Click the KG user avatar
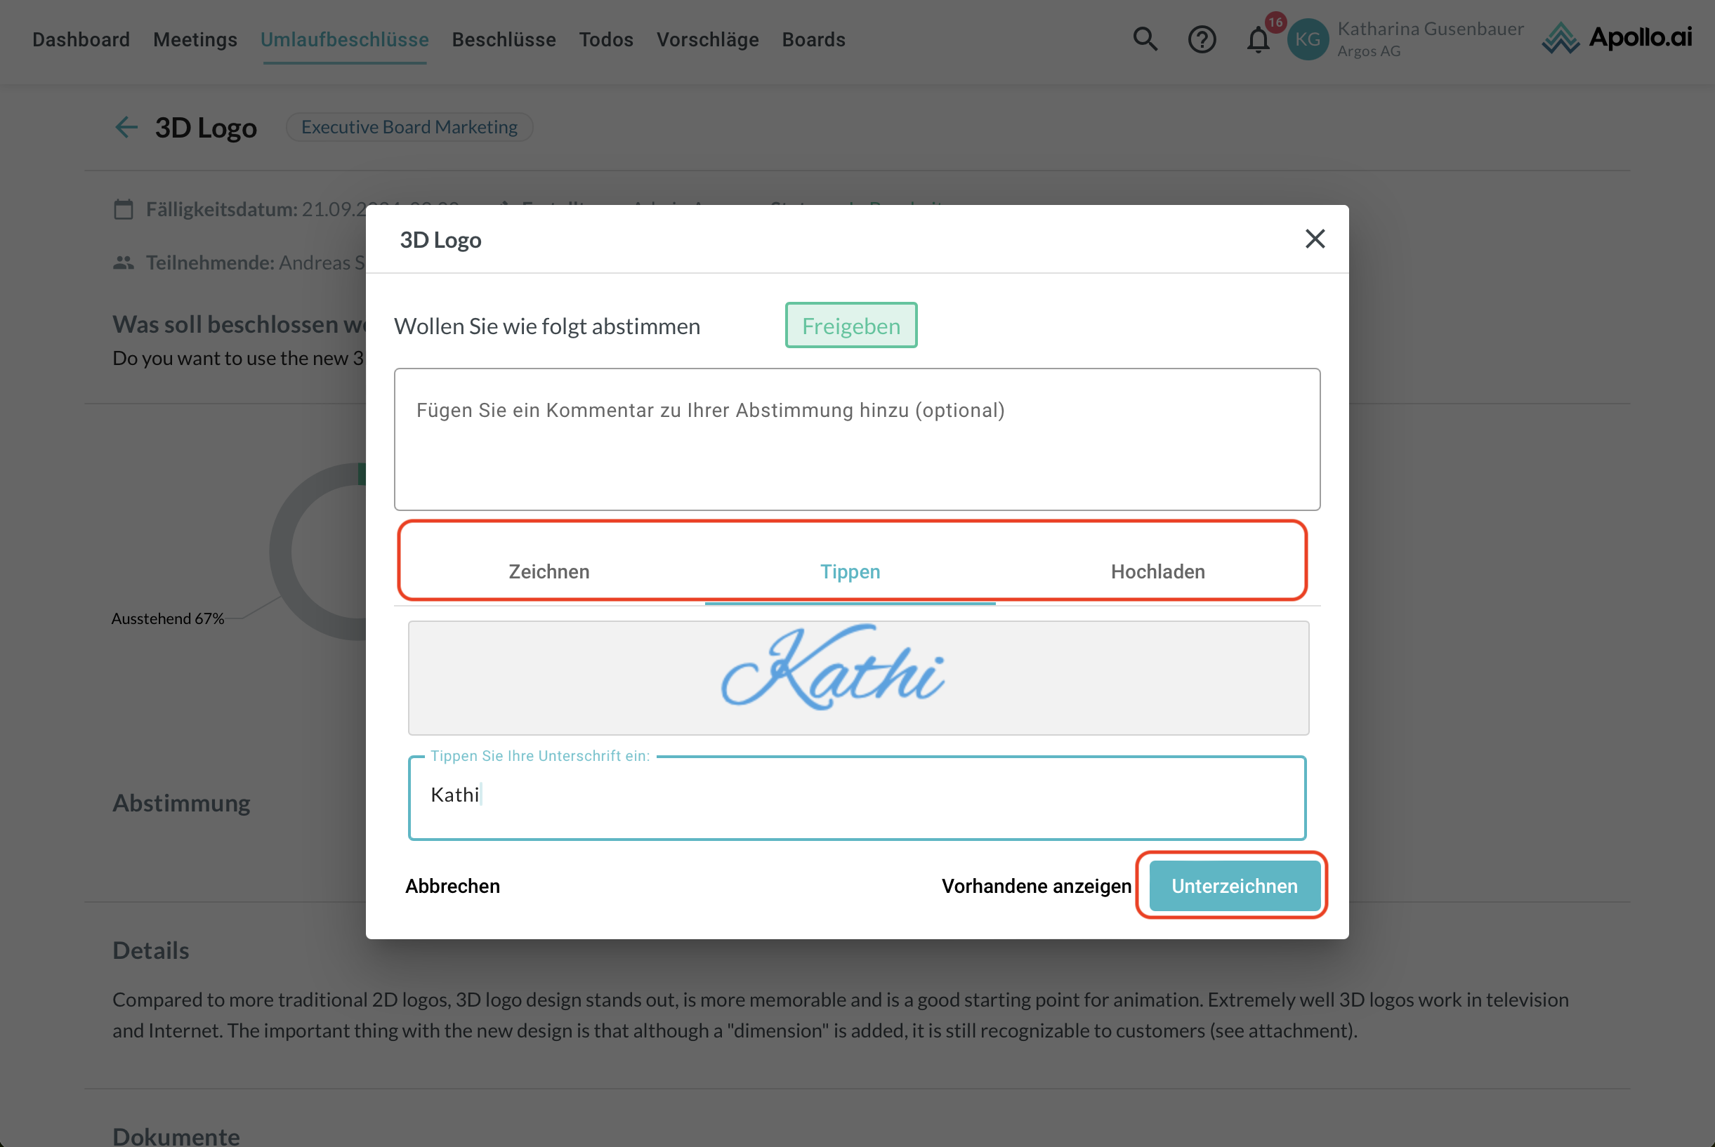 click(1308, 39)
